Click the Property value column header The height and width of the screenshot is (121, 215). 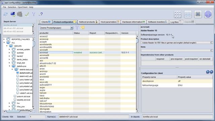(195, 77)
